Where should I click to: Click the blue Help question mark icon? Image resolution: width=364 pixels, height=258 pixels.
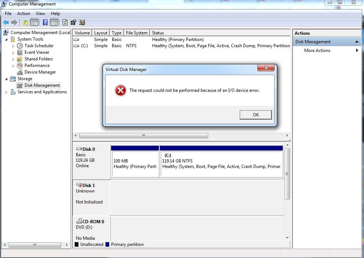(x=45, y=22)
